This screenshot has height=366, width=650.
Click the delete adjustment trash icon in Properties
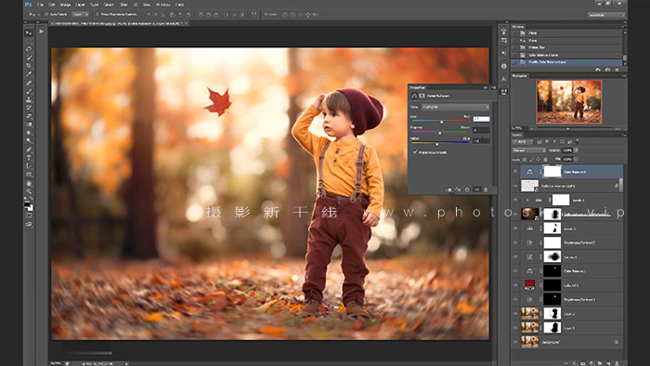(x=486, y=190)
